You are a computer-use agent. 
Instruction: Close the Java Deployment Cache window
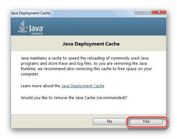pos(159,12)
